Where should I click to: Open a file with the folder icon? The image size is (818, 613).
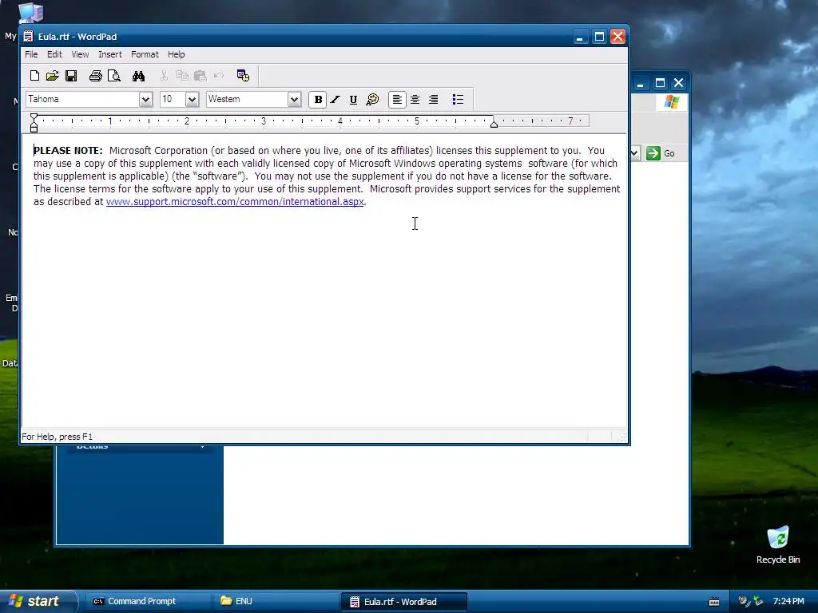coord(52,76)
